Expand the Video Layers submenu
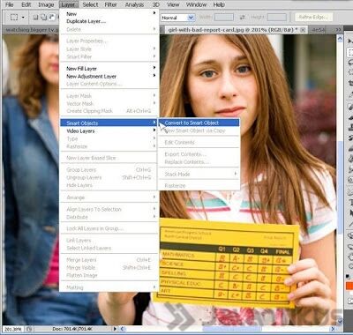 click(x=109, y=130)
